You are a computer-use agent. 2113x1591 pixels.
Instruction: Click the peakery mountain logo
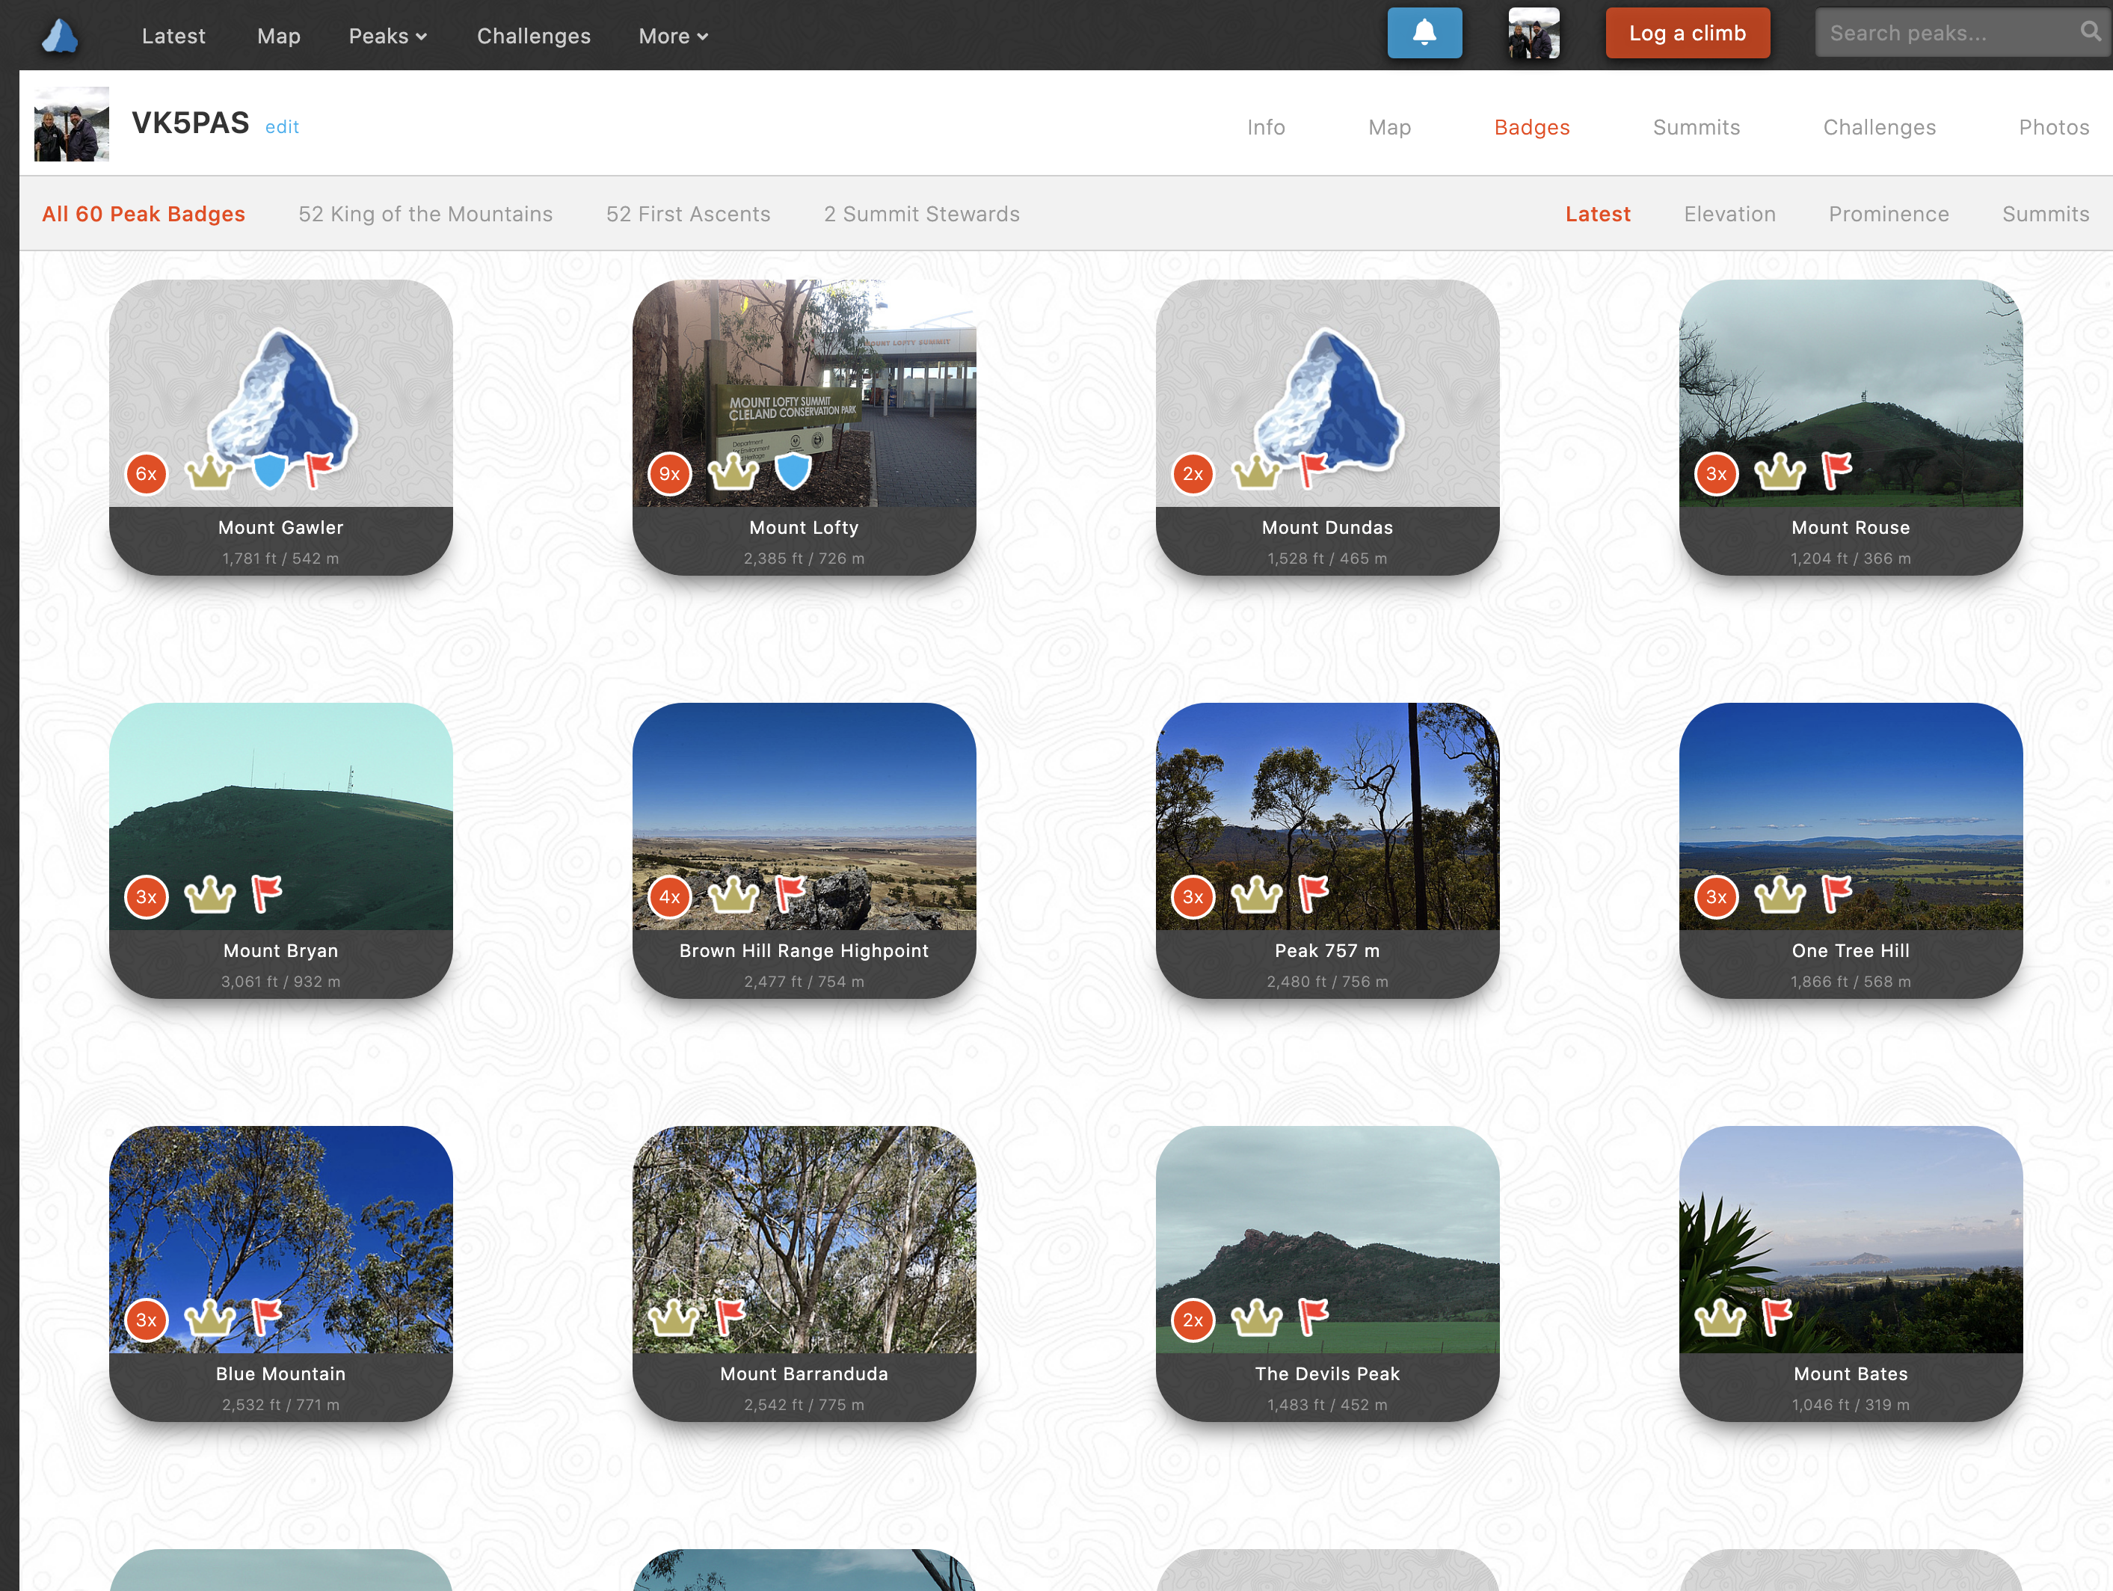pyautogui.click(x=60, y=37)
